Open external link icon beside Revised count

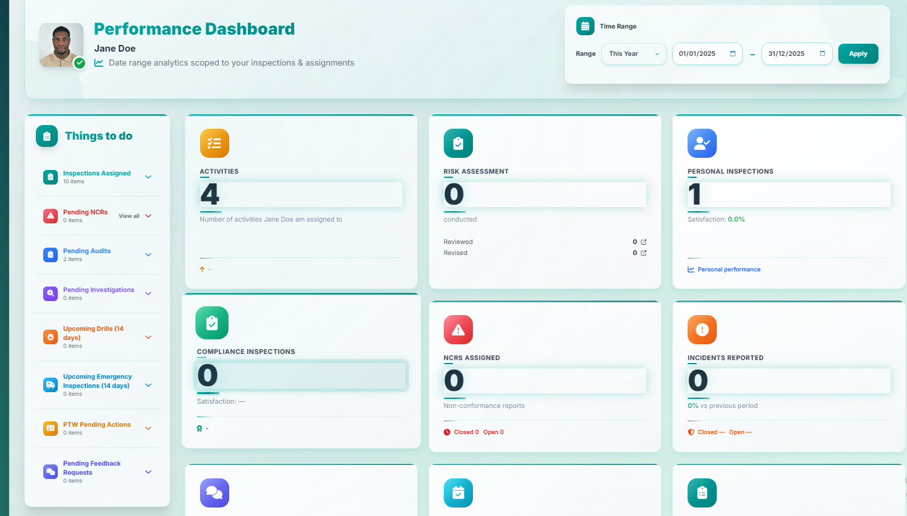[644, 253]
